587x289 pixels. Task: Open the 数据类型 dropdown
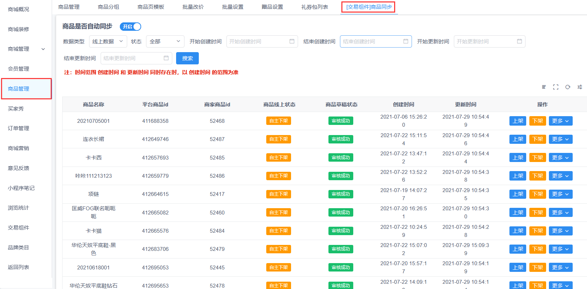(108, 41)
